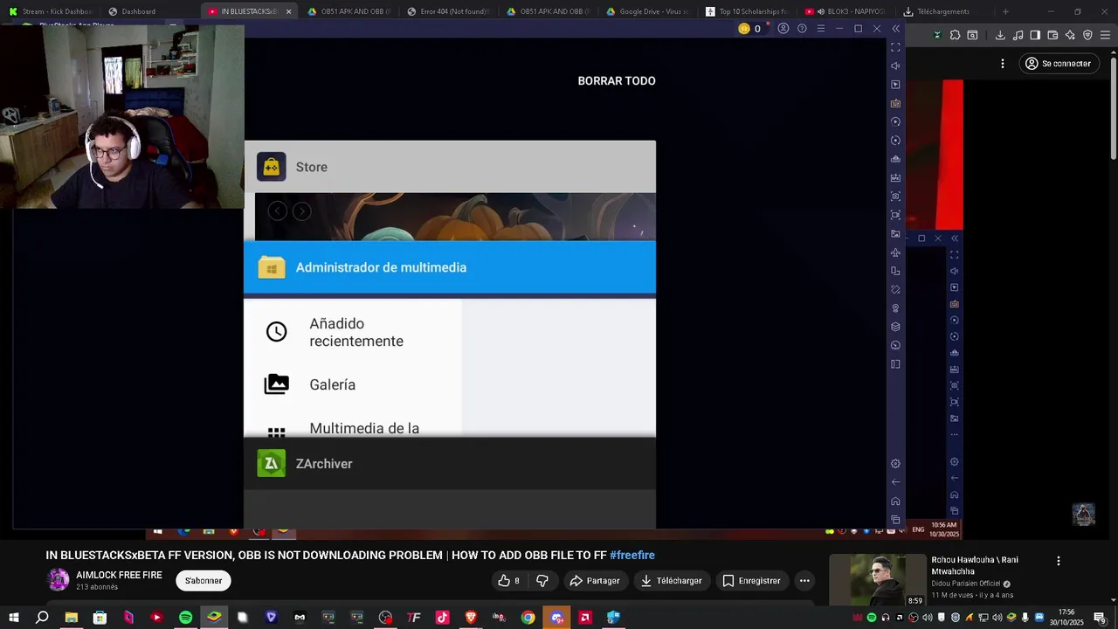Screen dimensions: 1118x629
Task: Click the Galería pictures icon
Action: coord(277,384)
